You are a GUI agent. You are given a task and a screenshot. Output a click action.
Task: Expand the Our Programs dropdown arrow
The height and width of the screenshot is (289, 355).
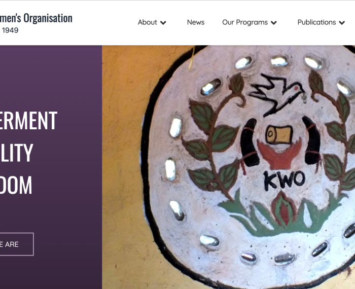tap(274, 23)
